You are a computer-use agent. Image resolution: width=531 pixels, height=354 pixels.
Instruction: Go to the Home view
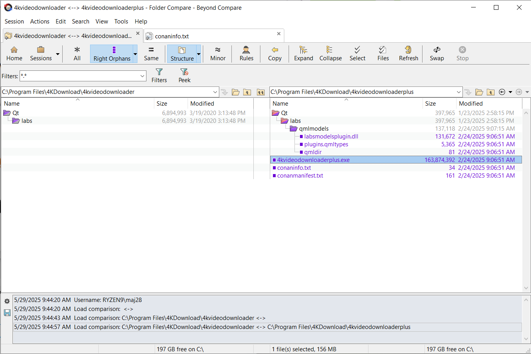pyautogui.click(x=14, y=54)
